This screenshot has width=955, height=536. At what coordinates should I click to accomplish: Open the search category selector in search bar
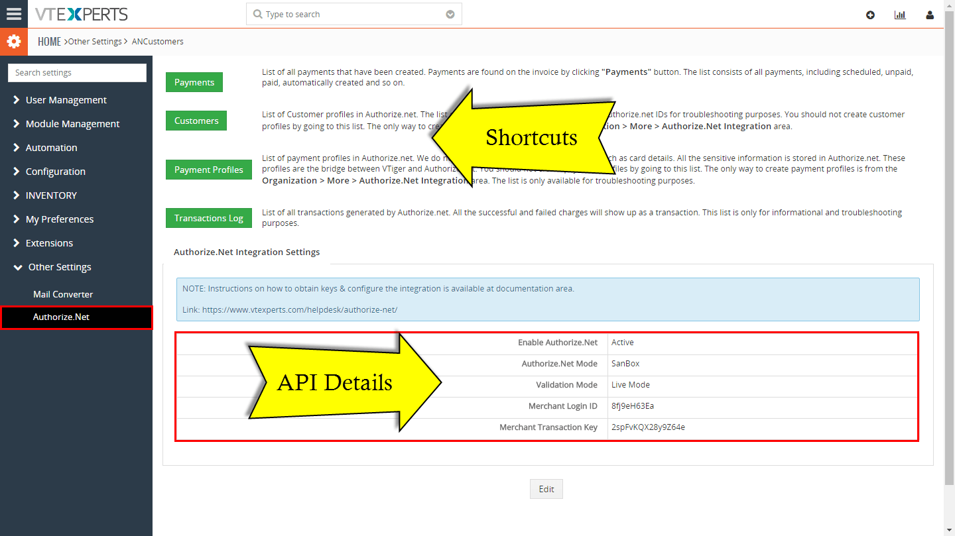click(x=450, y=13)
